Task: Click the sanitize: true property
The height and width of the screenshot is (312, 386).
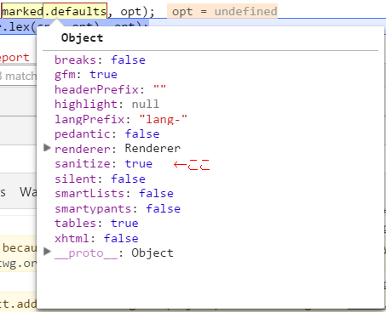Action: 104,164
